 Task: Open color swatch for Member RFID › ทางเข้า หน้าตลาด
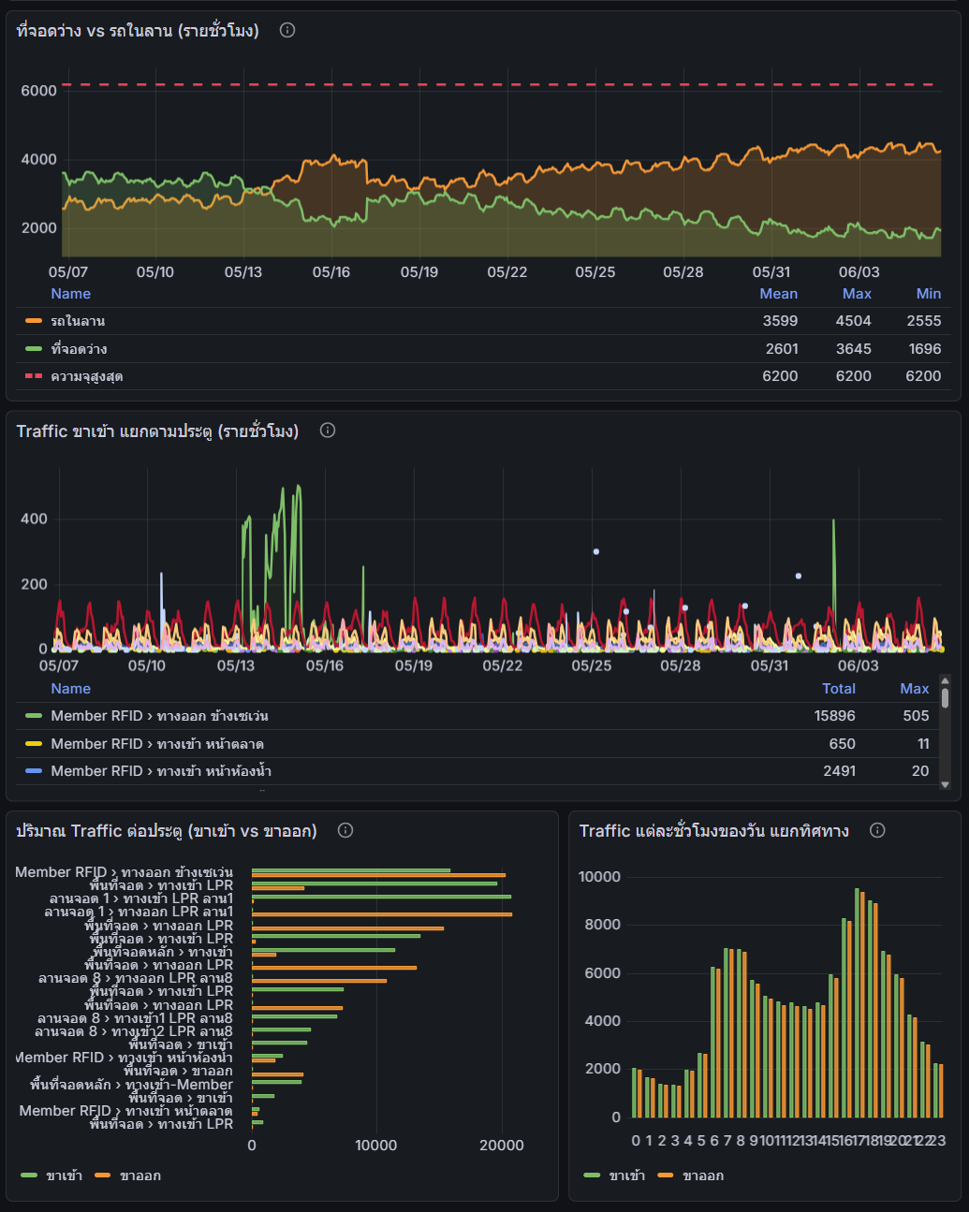pos(34,744)
